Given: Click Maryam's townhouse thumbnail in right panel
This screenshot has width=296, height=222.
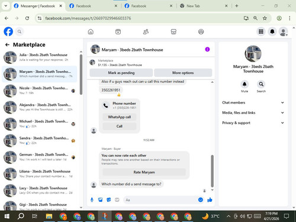Looking at the screenshot, I should (x=253, y=54).
